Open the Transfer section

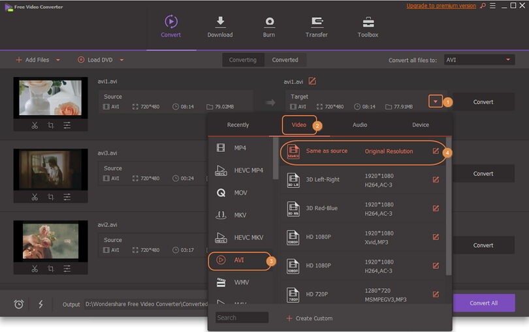pyautogui.click(x=317, y=26)
